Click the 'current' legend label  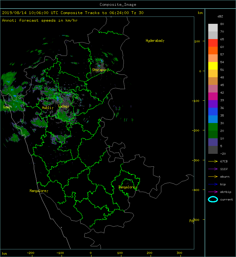tap(227, 200)
